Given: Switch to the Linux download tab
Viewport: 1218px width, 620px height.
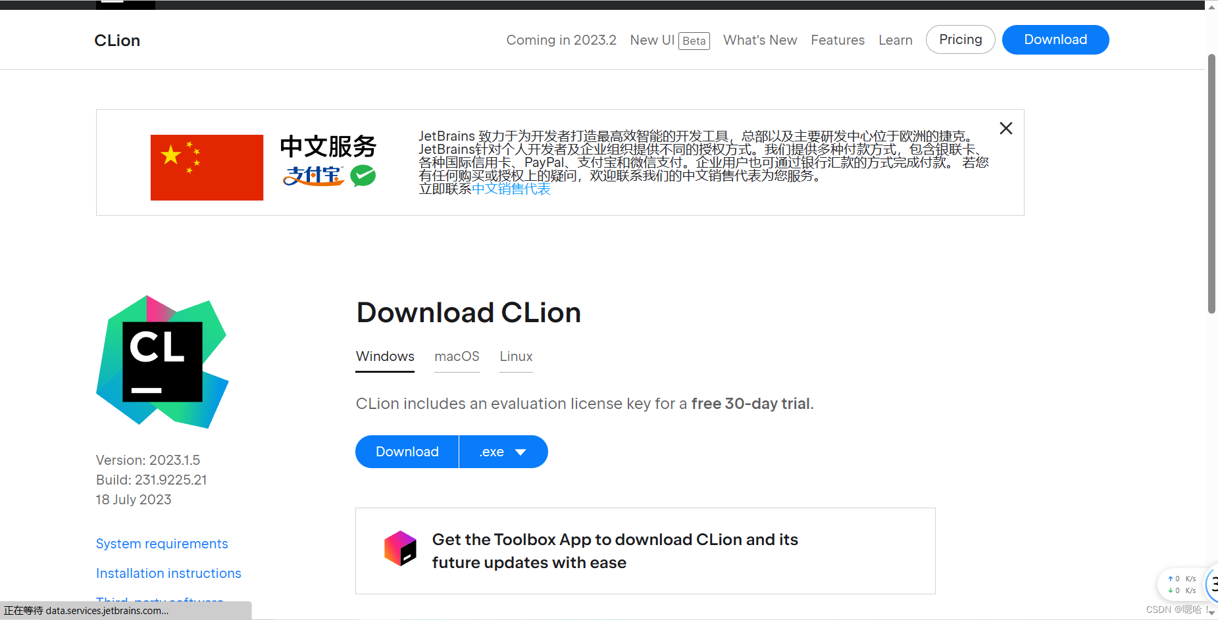Looking at the screenshot, I should tap(515, 356).
